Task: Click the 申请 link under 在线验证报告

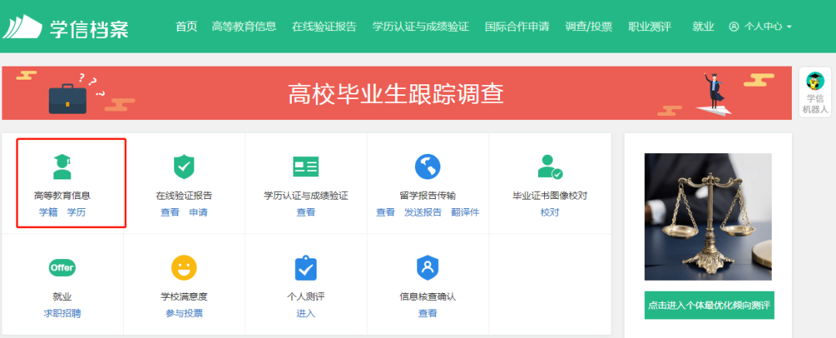Action: coord(198,212)
